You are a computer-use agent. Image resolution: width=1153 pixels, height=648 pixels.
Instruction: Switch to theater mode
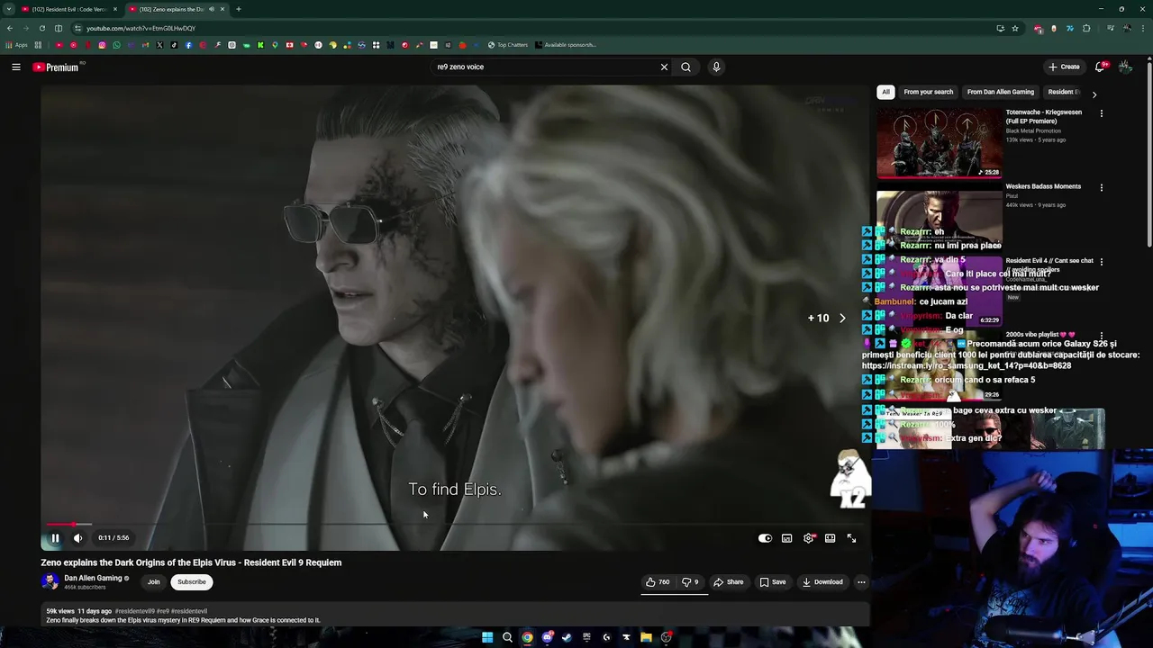830,538
